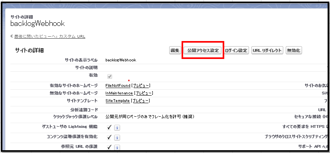
Task: Click info icon for ゲストユーザの Lightning 機能
Action: click(117, 128)
